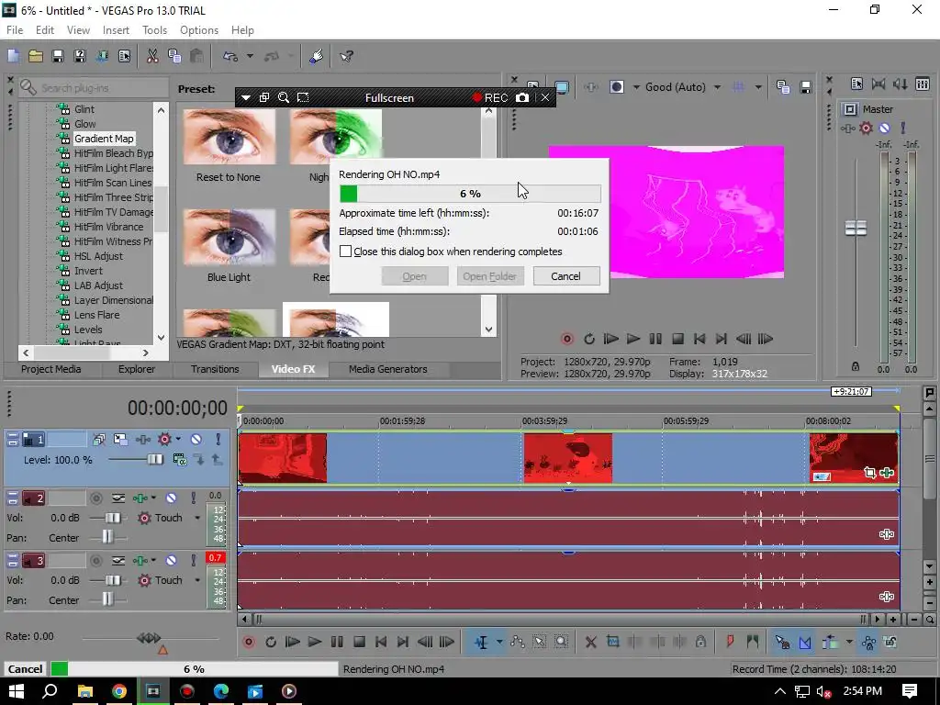This screenshot has width=940, height=705.
Task: Solo video track 1 with the exclamation icon
Action: click(x=218, y=440)
